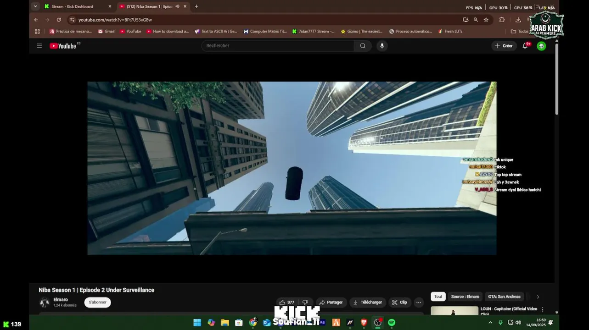Screen dimensions: 589x330
Task: Go back in the browser
Action: coord(36,20)
